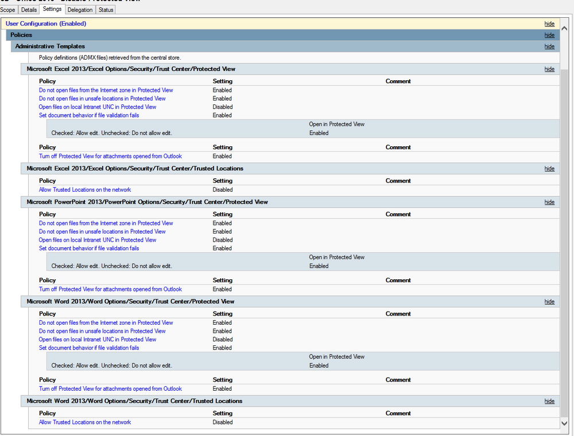Hide Excel 2013 Protected View section

pos(549,69)
